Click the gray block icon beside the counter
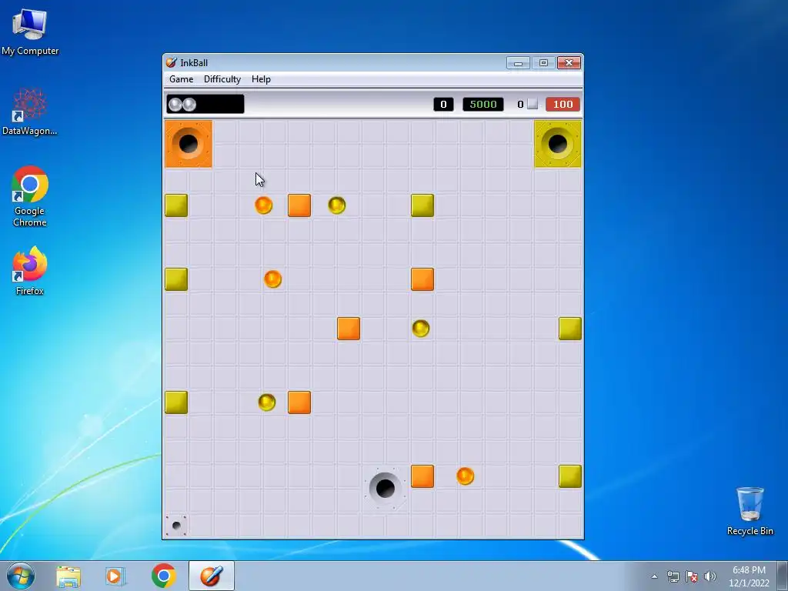The image size is (788, 591). [x=533, y=104]
